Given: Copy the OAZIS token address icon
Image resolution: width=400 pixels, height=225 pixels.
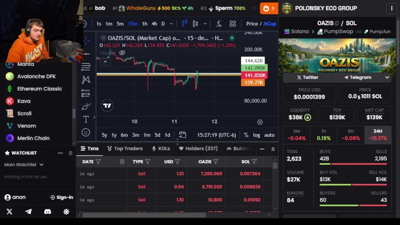Looking at the screenshot, I should point(337,23).
